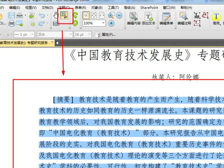Go to next view page icon
Image resolution: width=224 pixels, height=168 pixels.
pyautogui.click(x=33, y=23)
